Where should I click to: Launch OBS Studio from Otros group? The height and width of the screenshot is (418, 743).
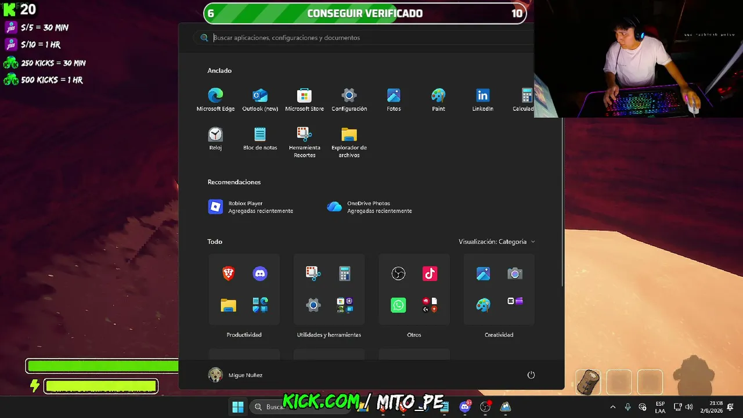398,273
